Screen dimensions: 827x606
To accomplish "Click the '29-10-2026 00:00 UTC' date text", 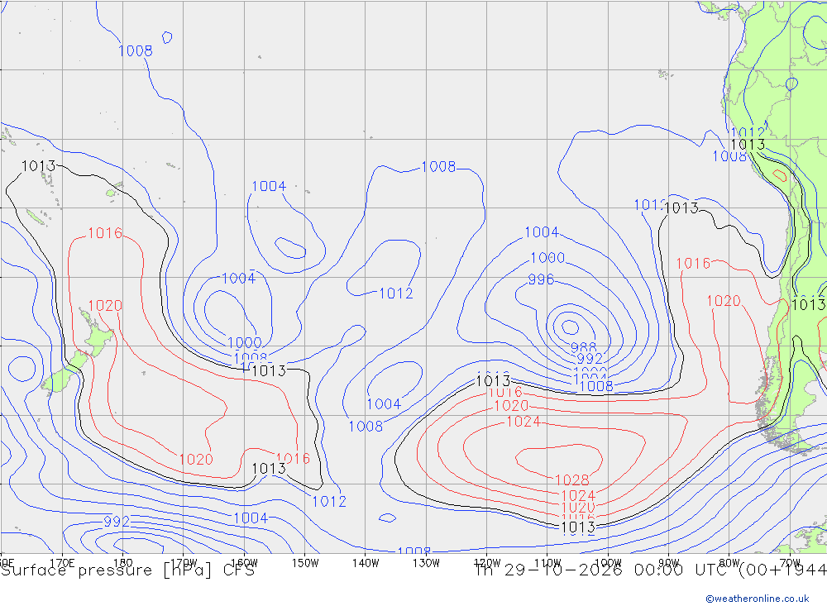I will click(x=616, y=570).
